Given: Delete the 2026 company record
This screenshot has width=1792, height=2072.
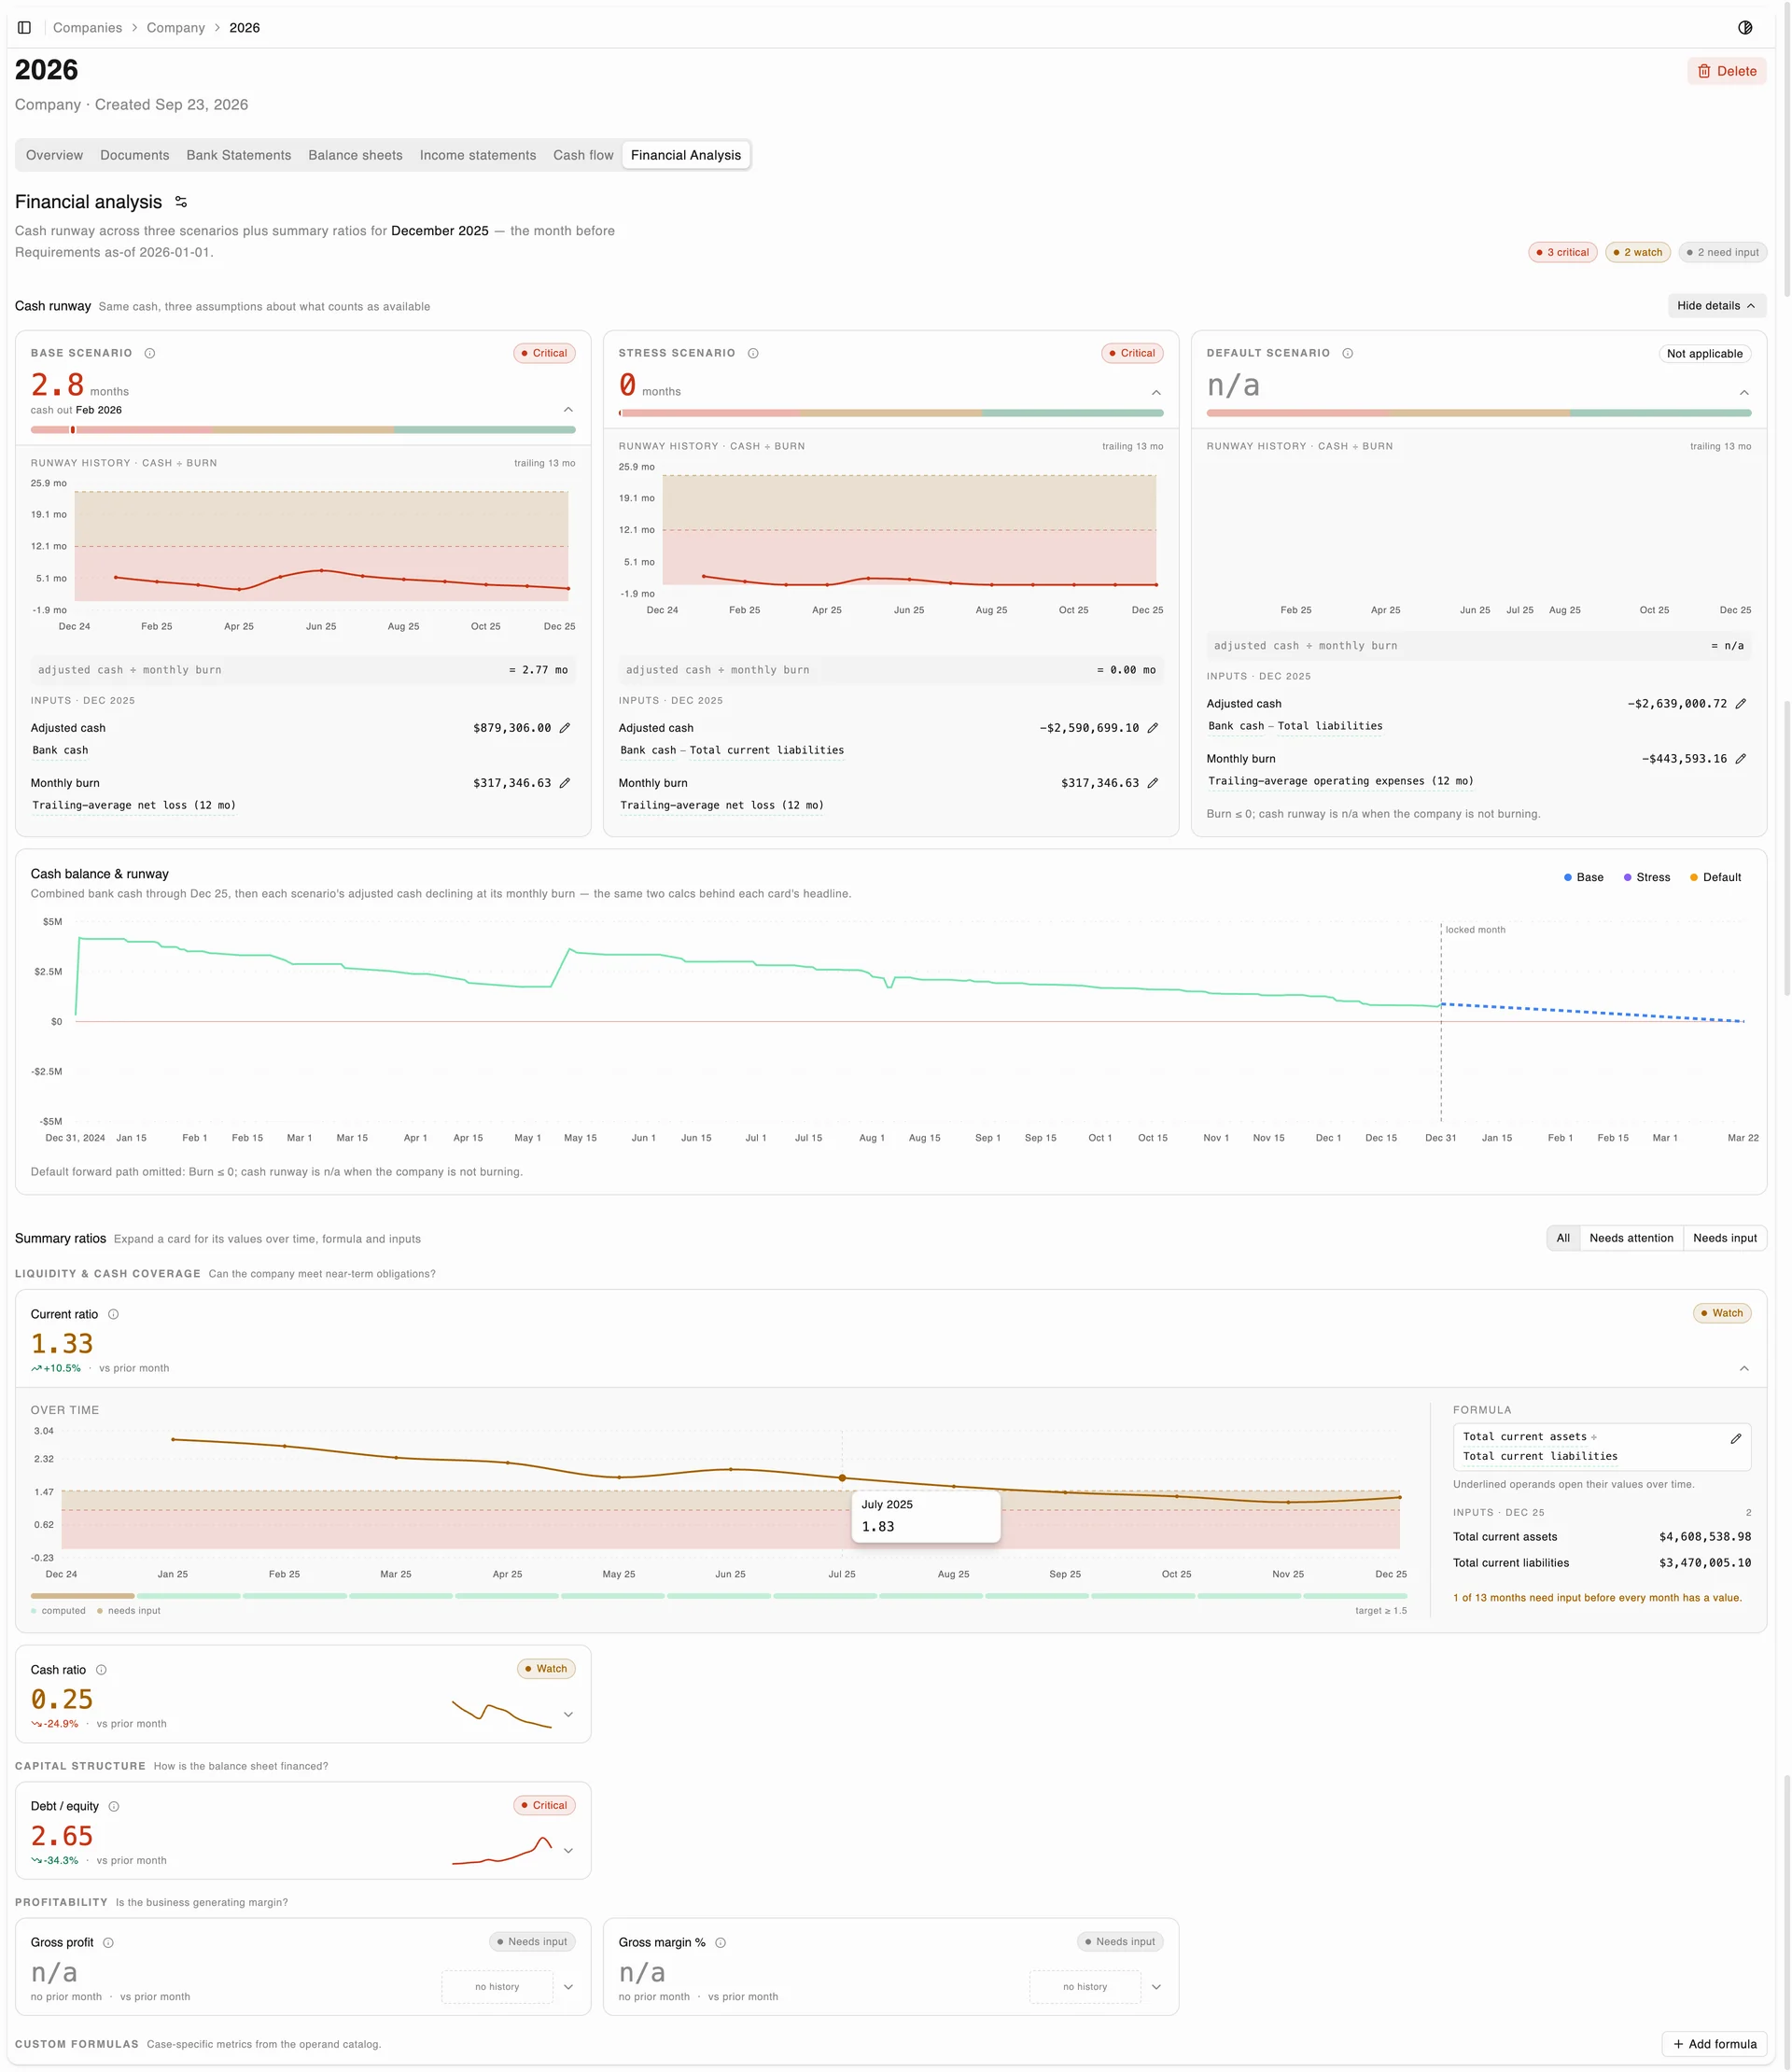Looking at the screenshot, I should [x=1726, y=71].
